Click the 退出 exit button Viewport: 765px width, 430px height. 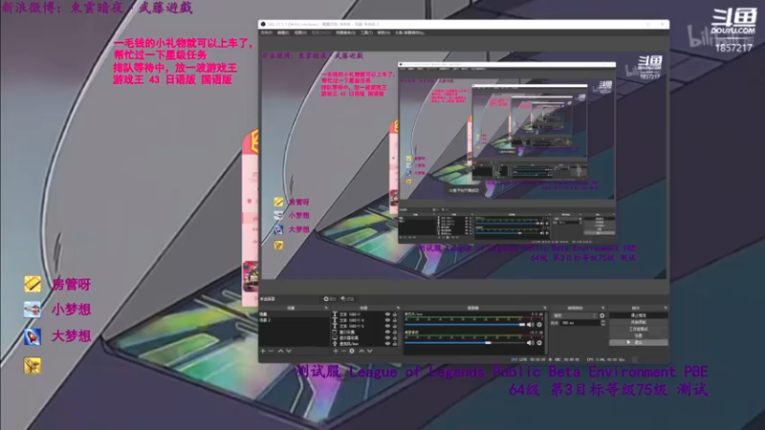click(x=639, y=342)
